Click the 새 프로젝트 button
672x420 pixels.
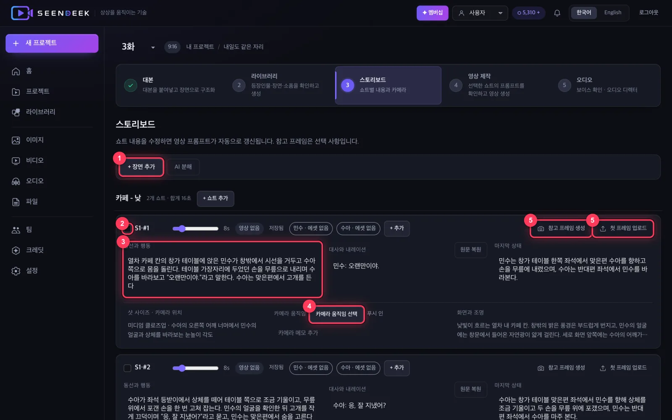point(52,43)
